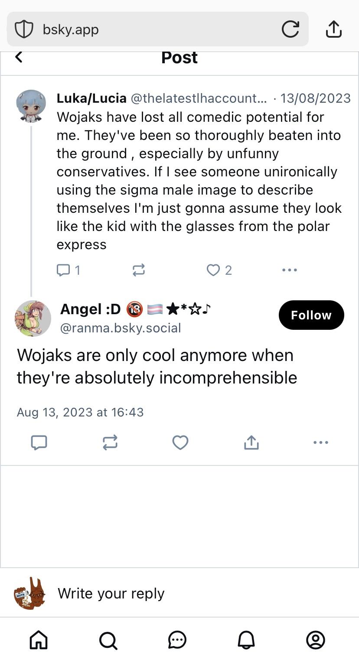Follow Angel :D's account
The height and width of the screenshot is (660, 359).
click(x=311, y=315)
